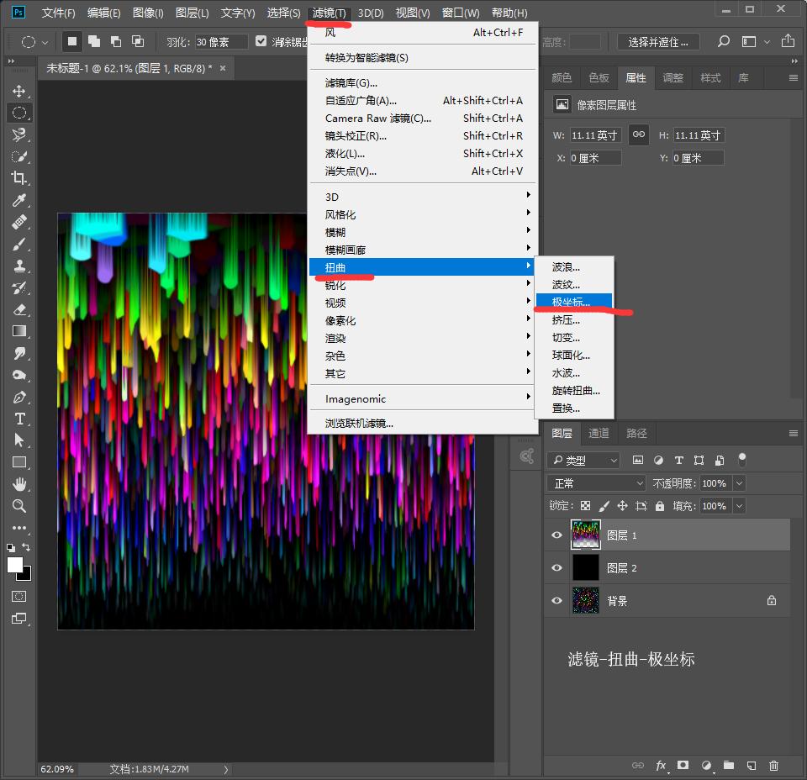Select the Eyedropper tool
The height and width of the screenshot is (780, 807).
(x=18, y=200)
